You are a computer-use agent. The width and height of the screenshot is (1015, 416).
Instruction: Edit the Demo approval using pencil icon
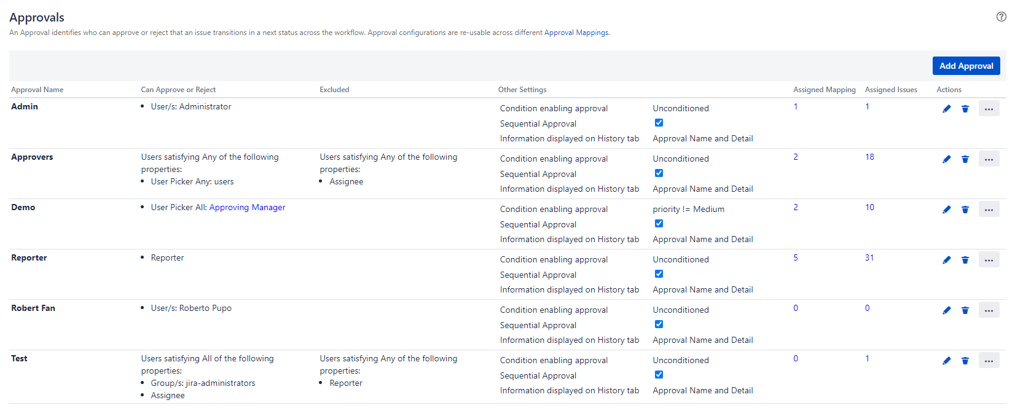[x=946, y=210]
